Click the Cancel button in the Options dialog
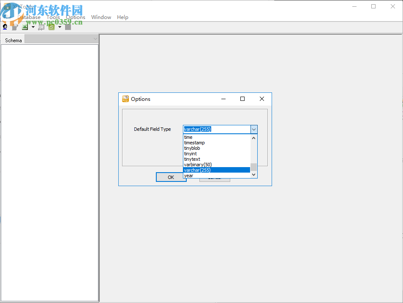The height and width of the screenshot is (303, 403). pos(215,177)
